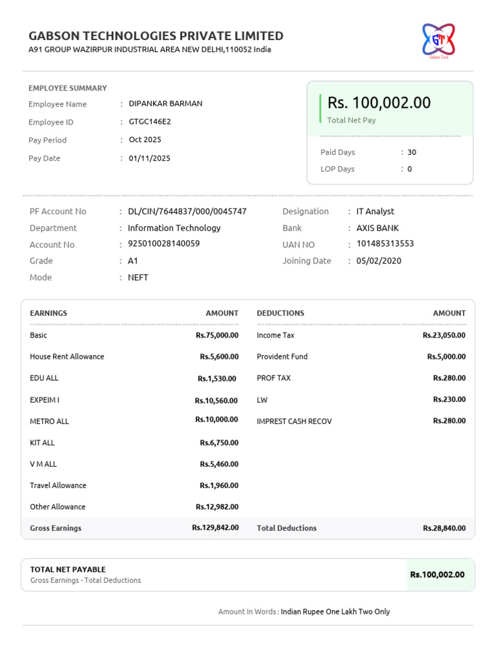Click the Pay Date value 01/11/2025
Image resolution: width=496 pixels, height=661 pixels.
(149, 158)
